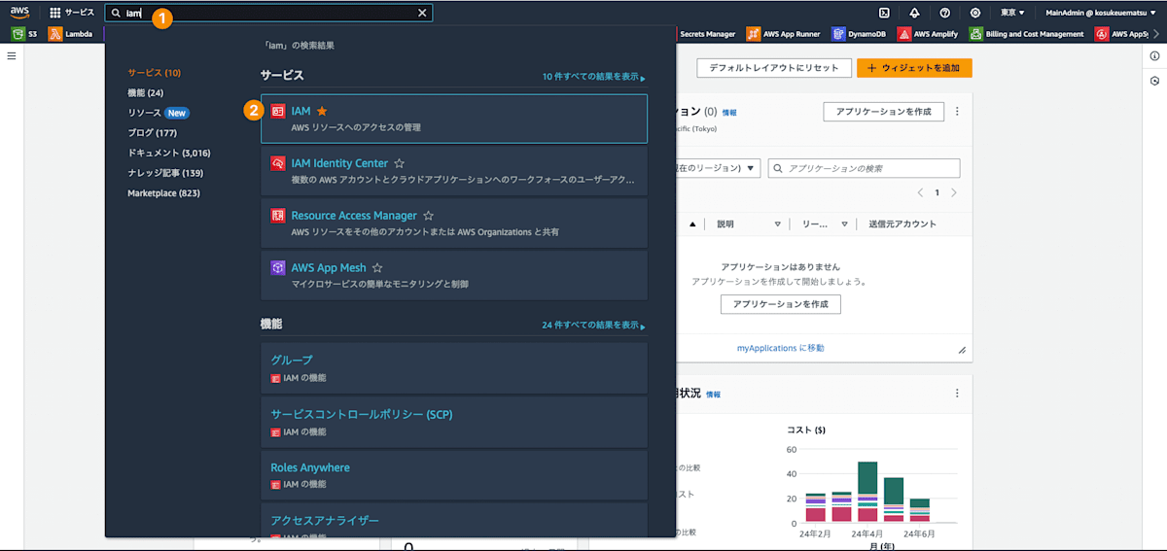Favorite IAM Identity Center with its star
Screen dimensions: 1167x551
(399, 163)
